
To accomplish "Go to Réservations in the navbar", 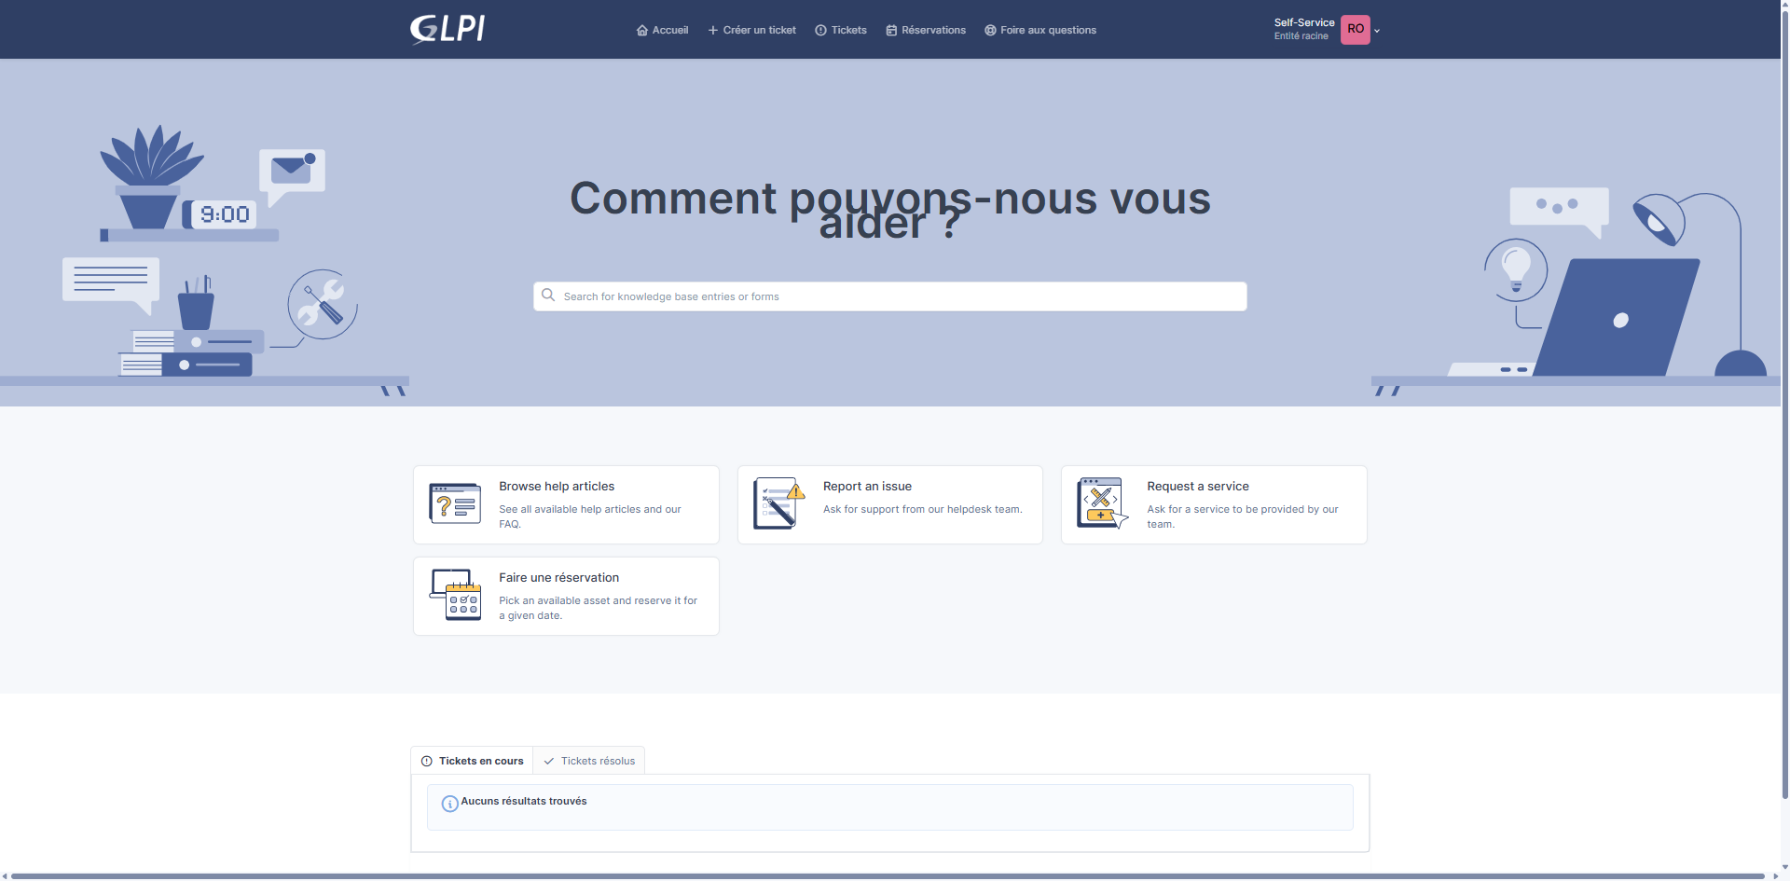I will point(926,30).
